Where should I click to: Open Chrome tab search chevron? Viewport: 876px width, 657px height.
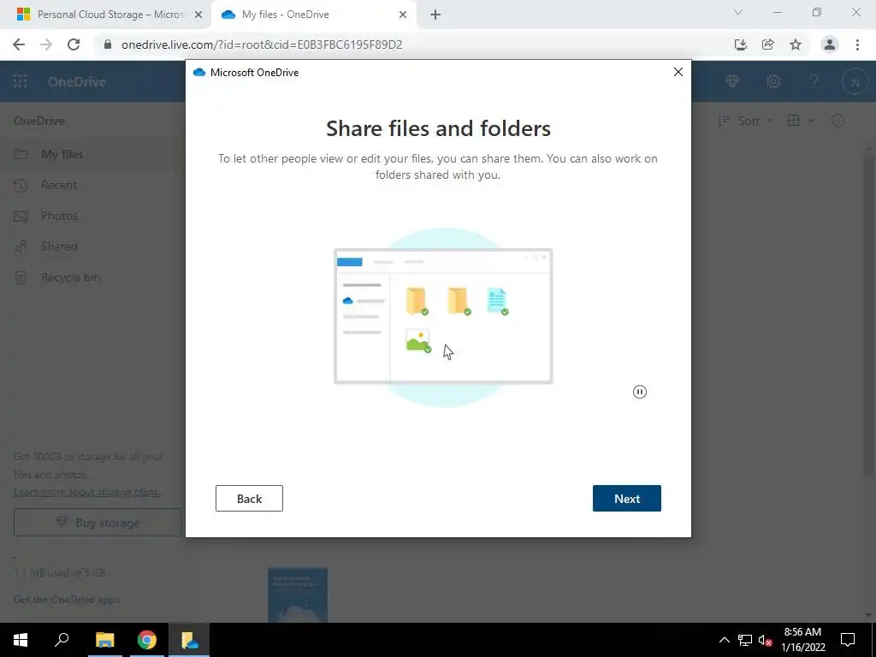click(737, 12)
